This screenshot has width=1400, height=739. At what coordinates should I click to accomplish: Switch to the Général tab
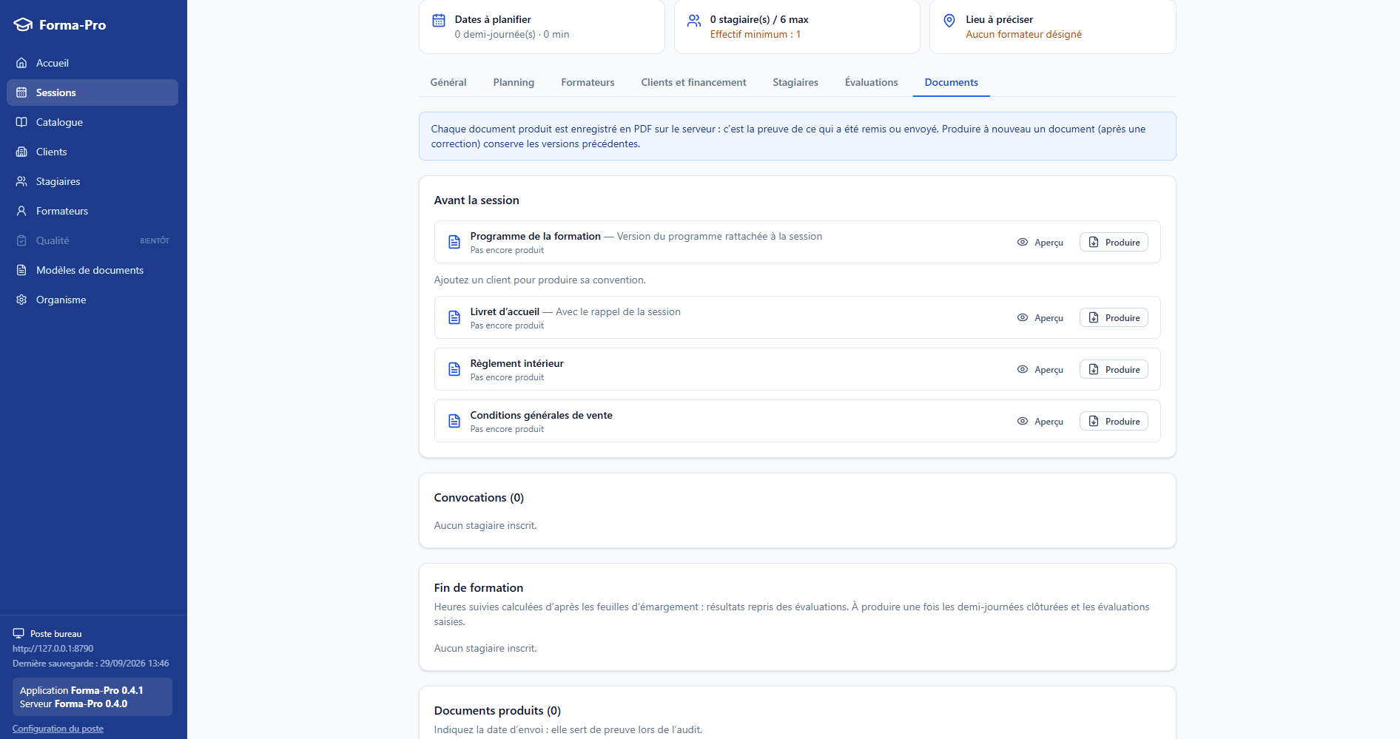[448, 82]
